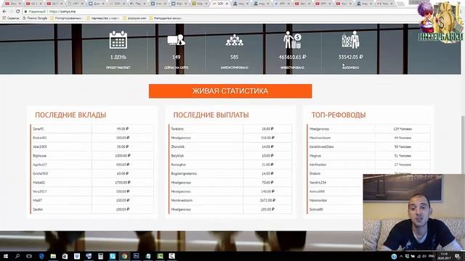Click top referrer Mredgecross 129 Человек

(x=369, y=129)
